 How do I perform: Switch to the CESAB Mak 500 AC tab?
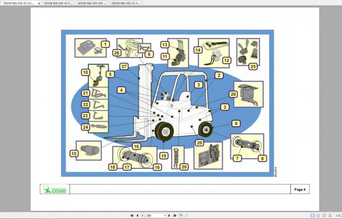58,3
